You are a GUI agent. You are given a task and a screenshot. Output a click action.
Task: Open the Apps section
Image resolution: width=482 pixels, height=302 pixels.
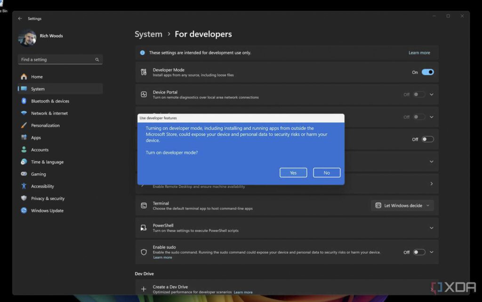click(60, 138)
